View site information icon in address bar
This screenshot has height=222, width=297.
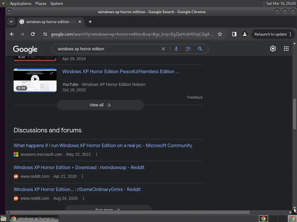coord(45,34)
